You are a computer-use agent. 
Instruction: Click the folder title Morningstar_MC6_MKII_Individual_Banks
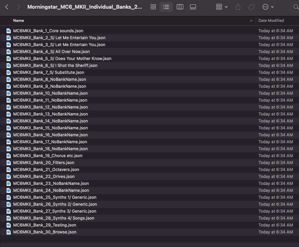85,7
